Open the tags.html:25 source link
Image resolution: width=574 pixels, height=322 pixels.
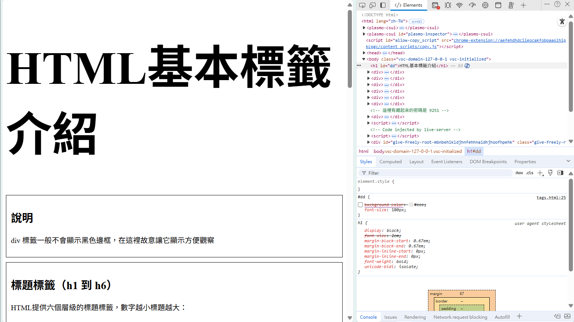[551, 198]
